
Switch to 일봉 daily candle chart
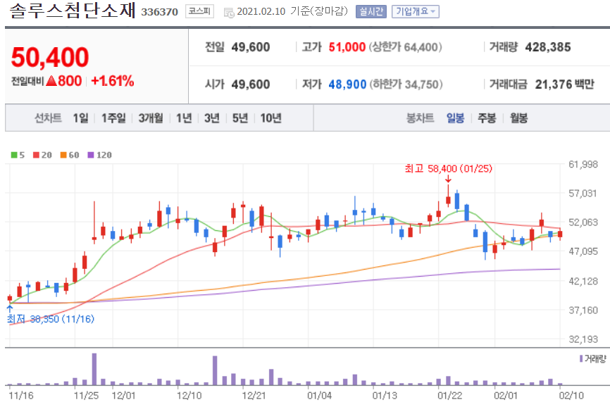[x=455, y=118]
